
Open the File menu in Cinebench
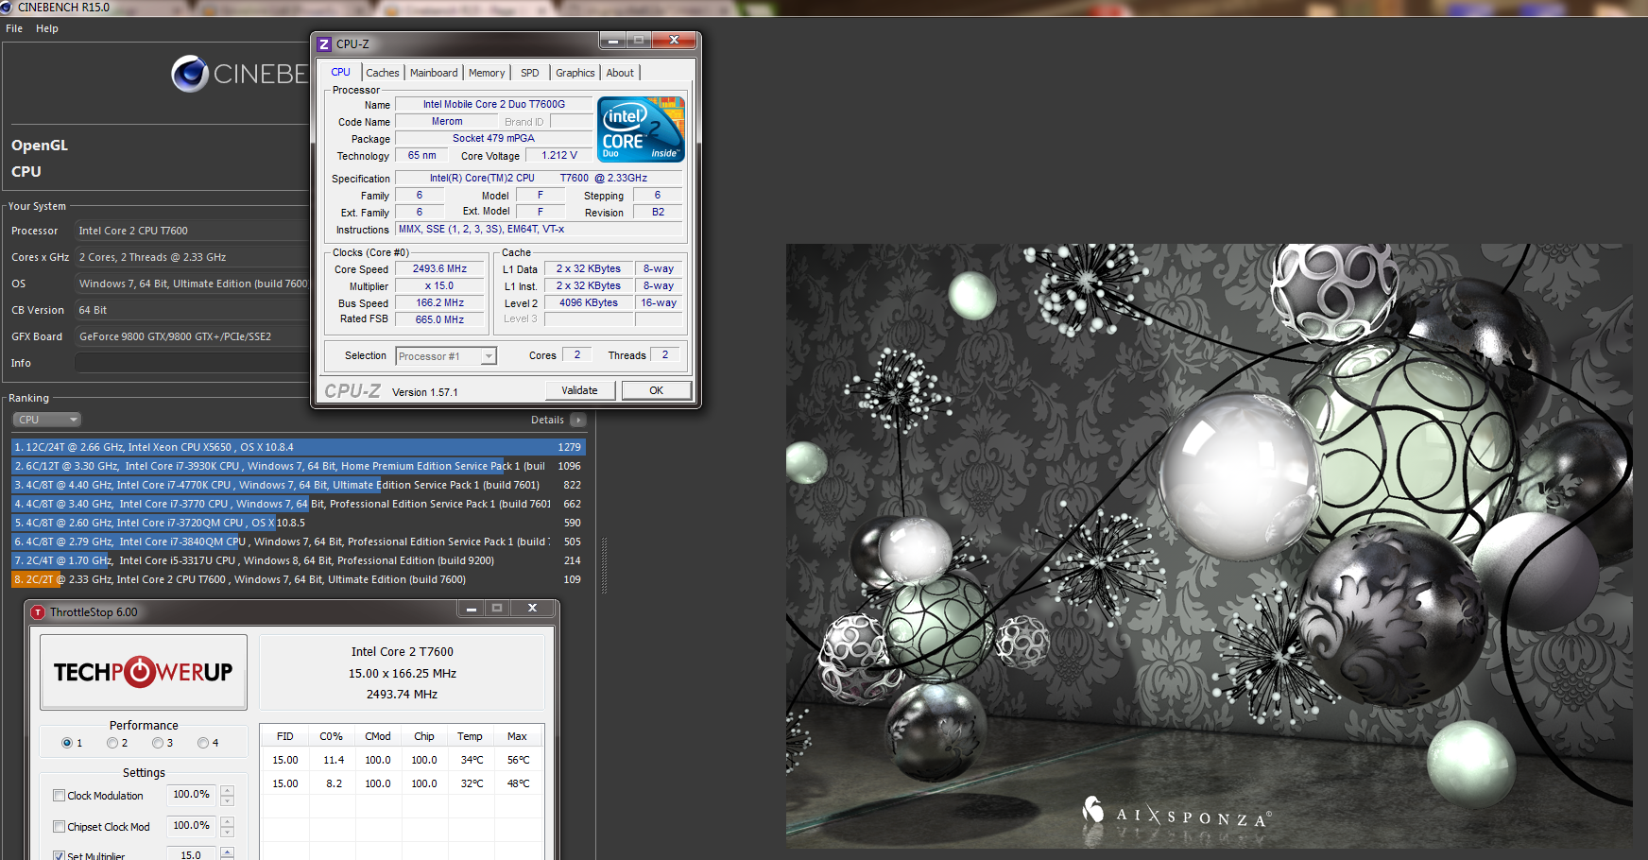(14, 28)
